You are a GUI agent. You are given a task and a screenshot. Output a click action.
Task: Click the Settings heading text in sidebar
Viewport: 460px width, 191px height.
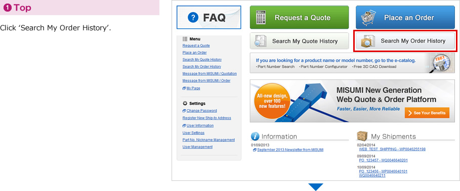click(x=197, y=104)
